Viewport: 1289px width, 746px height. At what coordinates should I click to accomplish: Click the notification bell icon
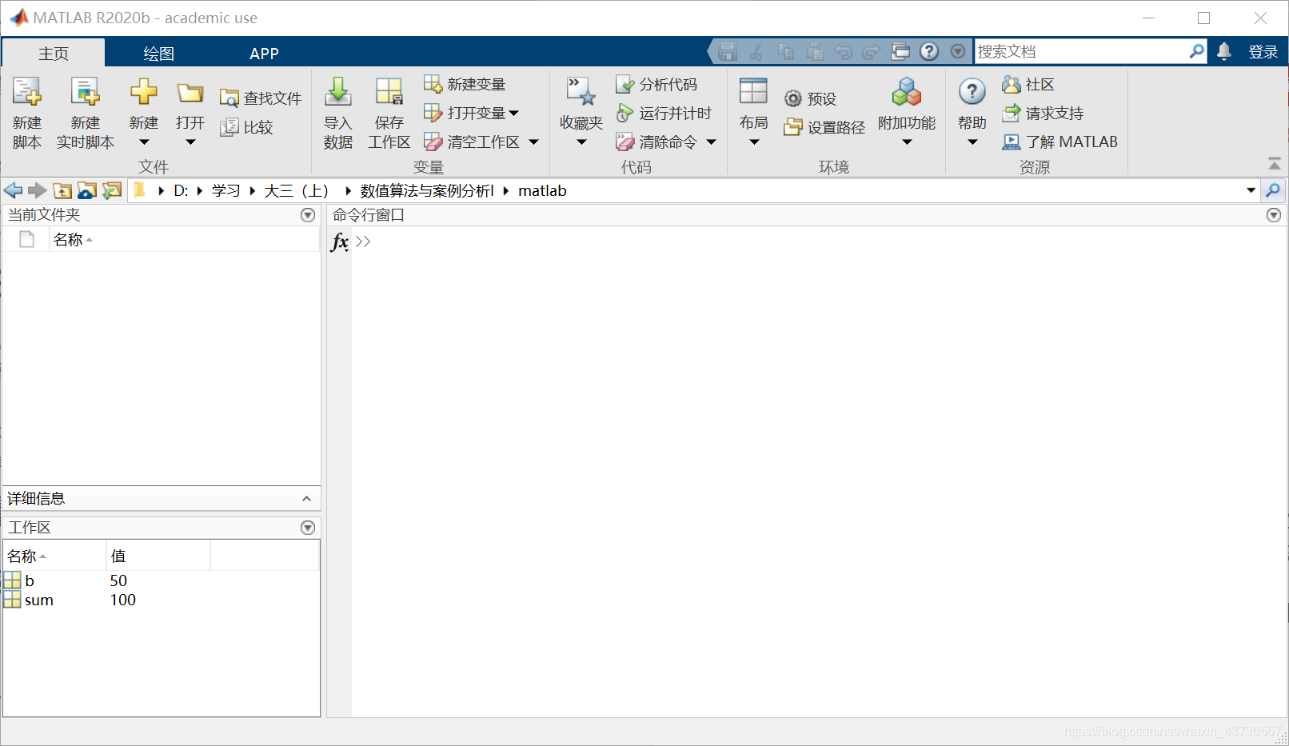pos(1223,51)
